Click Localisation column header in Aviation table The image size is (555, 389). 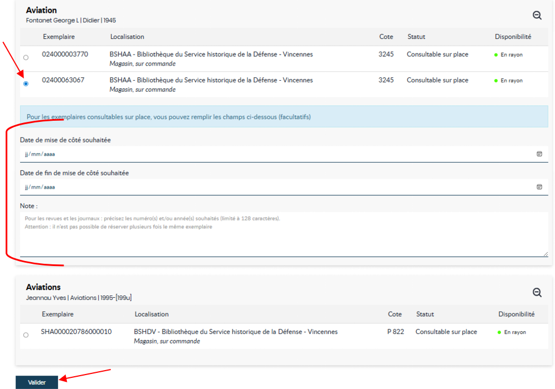[x=127, y=37]
